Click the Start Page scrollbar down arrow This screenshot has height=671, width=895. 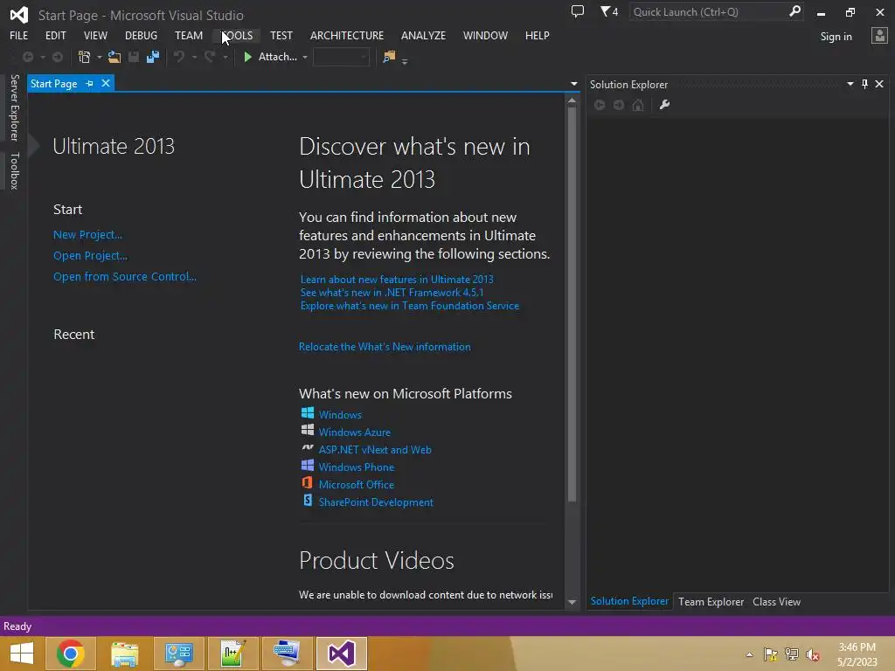click(x=572, y=602)
